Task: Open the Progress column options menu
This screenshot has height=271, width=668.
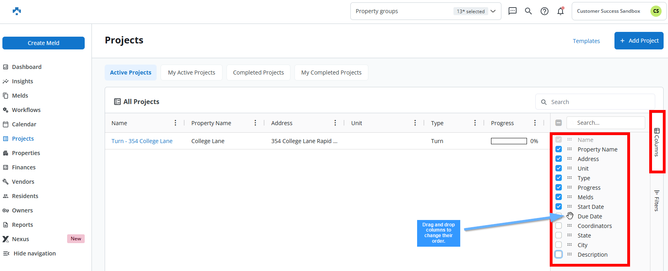Action: [535, 123]
